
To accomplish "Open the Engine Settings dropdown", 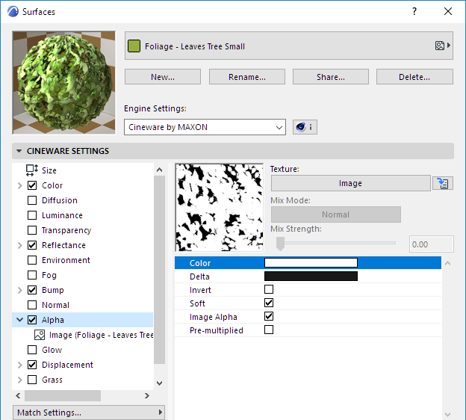I will point(205,127).
